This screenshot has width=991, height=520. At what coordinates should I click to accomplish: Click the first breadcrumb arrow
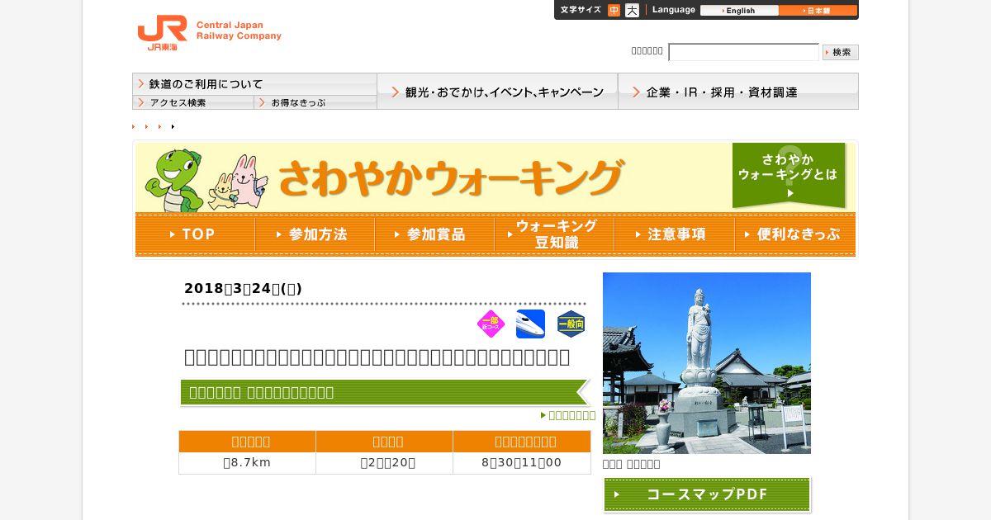click(134, 126)
